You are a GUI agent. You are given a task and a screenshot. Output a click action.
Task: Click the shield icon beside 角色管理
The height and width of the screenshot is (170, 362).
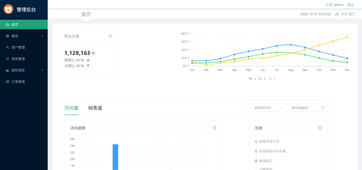click(8, 59)
